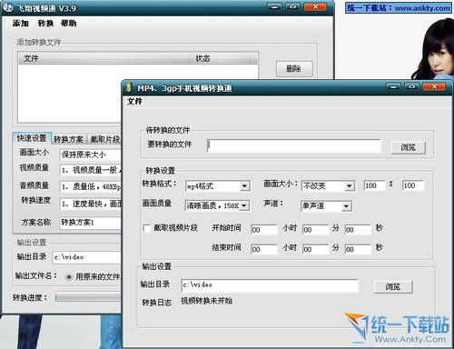Click the 结束时间 minutes field
Image resolution: width=454 pixels, height=349 pixels.
[x=316, y=249]
